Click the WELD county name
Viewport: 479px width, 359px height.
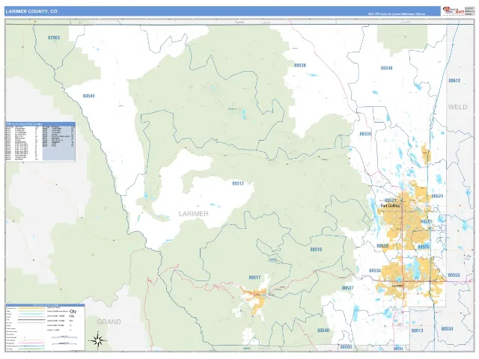[x=457, y=107]
